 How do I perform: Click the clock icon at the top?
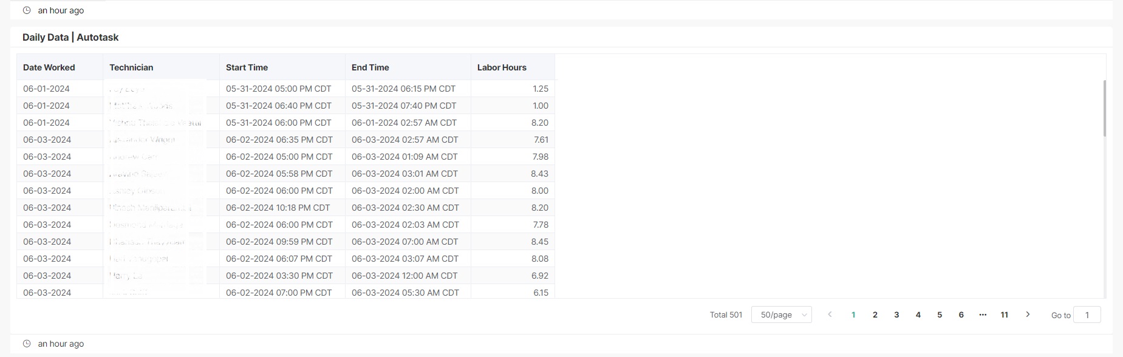(27, 10)
